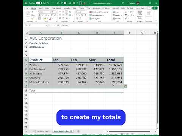Click the Comments icon near ribbon tabs
This screenshot has height=136, width=182.
149,8
